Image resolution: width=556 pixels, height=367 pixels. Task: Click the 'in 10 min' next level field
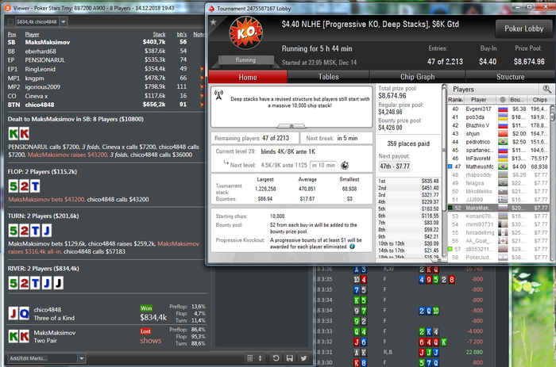323,166
